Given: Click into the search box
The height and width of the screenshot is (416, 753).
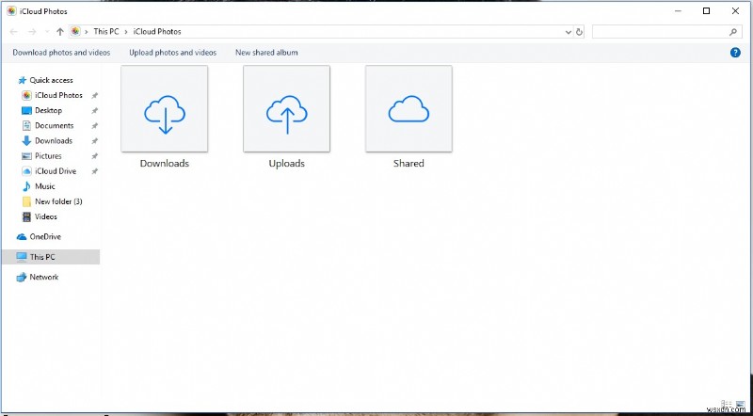Looking at the screenshot, I should click(x=666, y=32).
